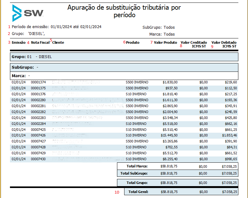
Task: Click product value $15.445,50
Action: click(169, 135)
